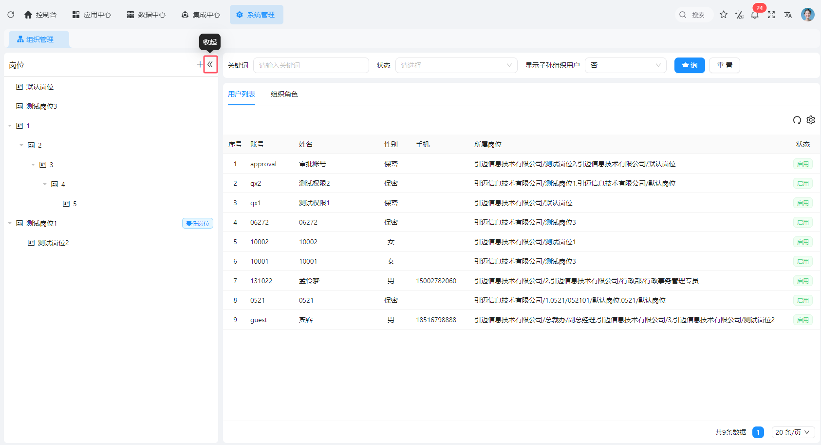The height and width of the screenshot is (445, 821).
Task: Click the plus icon to add position
Action: tap(200, 64)
